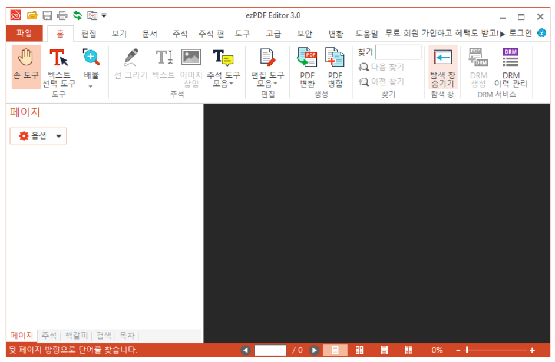Open the Tools (도구) ribbon tab

pos(243,34)
